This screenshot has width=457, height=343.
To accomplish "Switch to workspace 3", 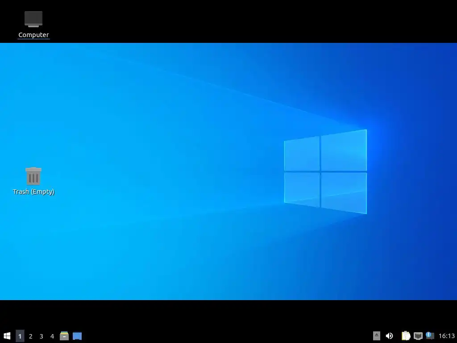I will [42, 336].
